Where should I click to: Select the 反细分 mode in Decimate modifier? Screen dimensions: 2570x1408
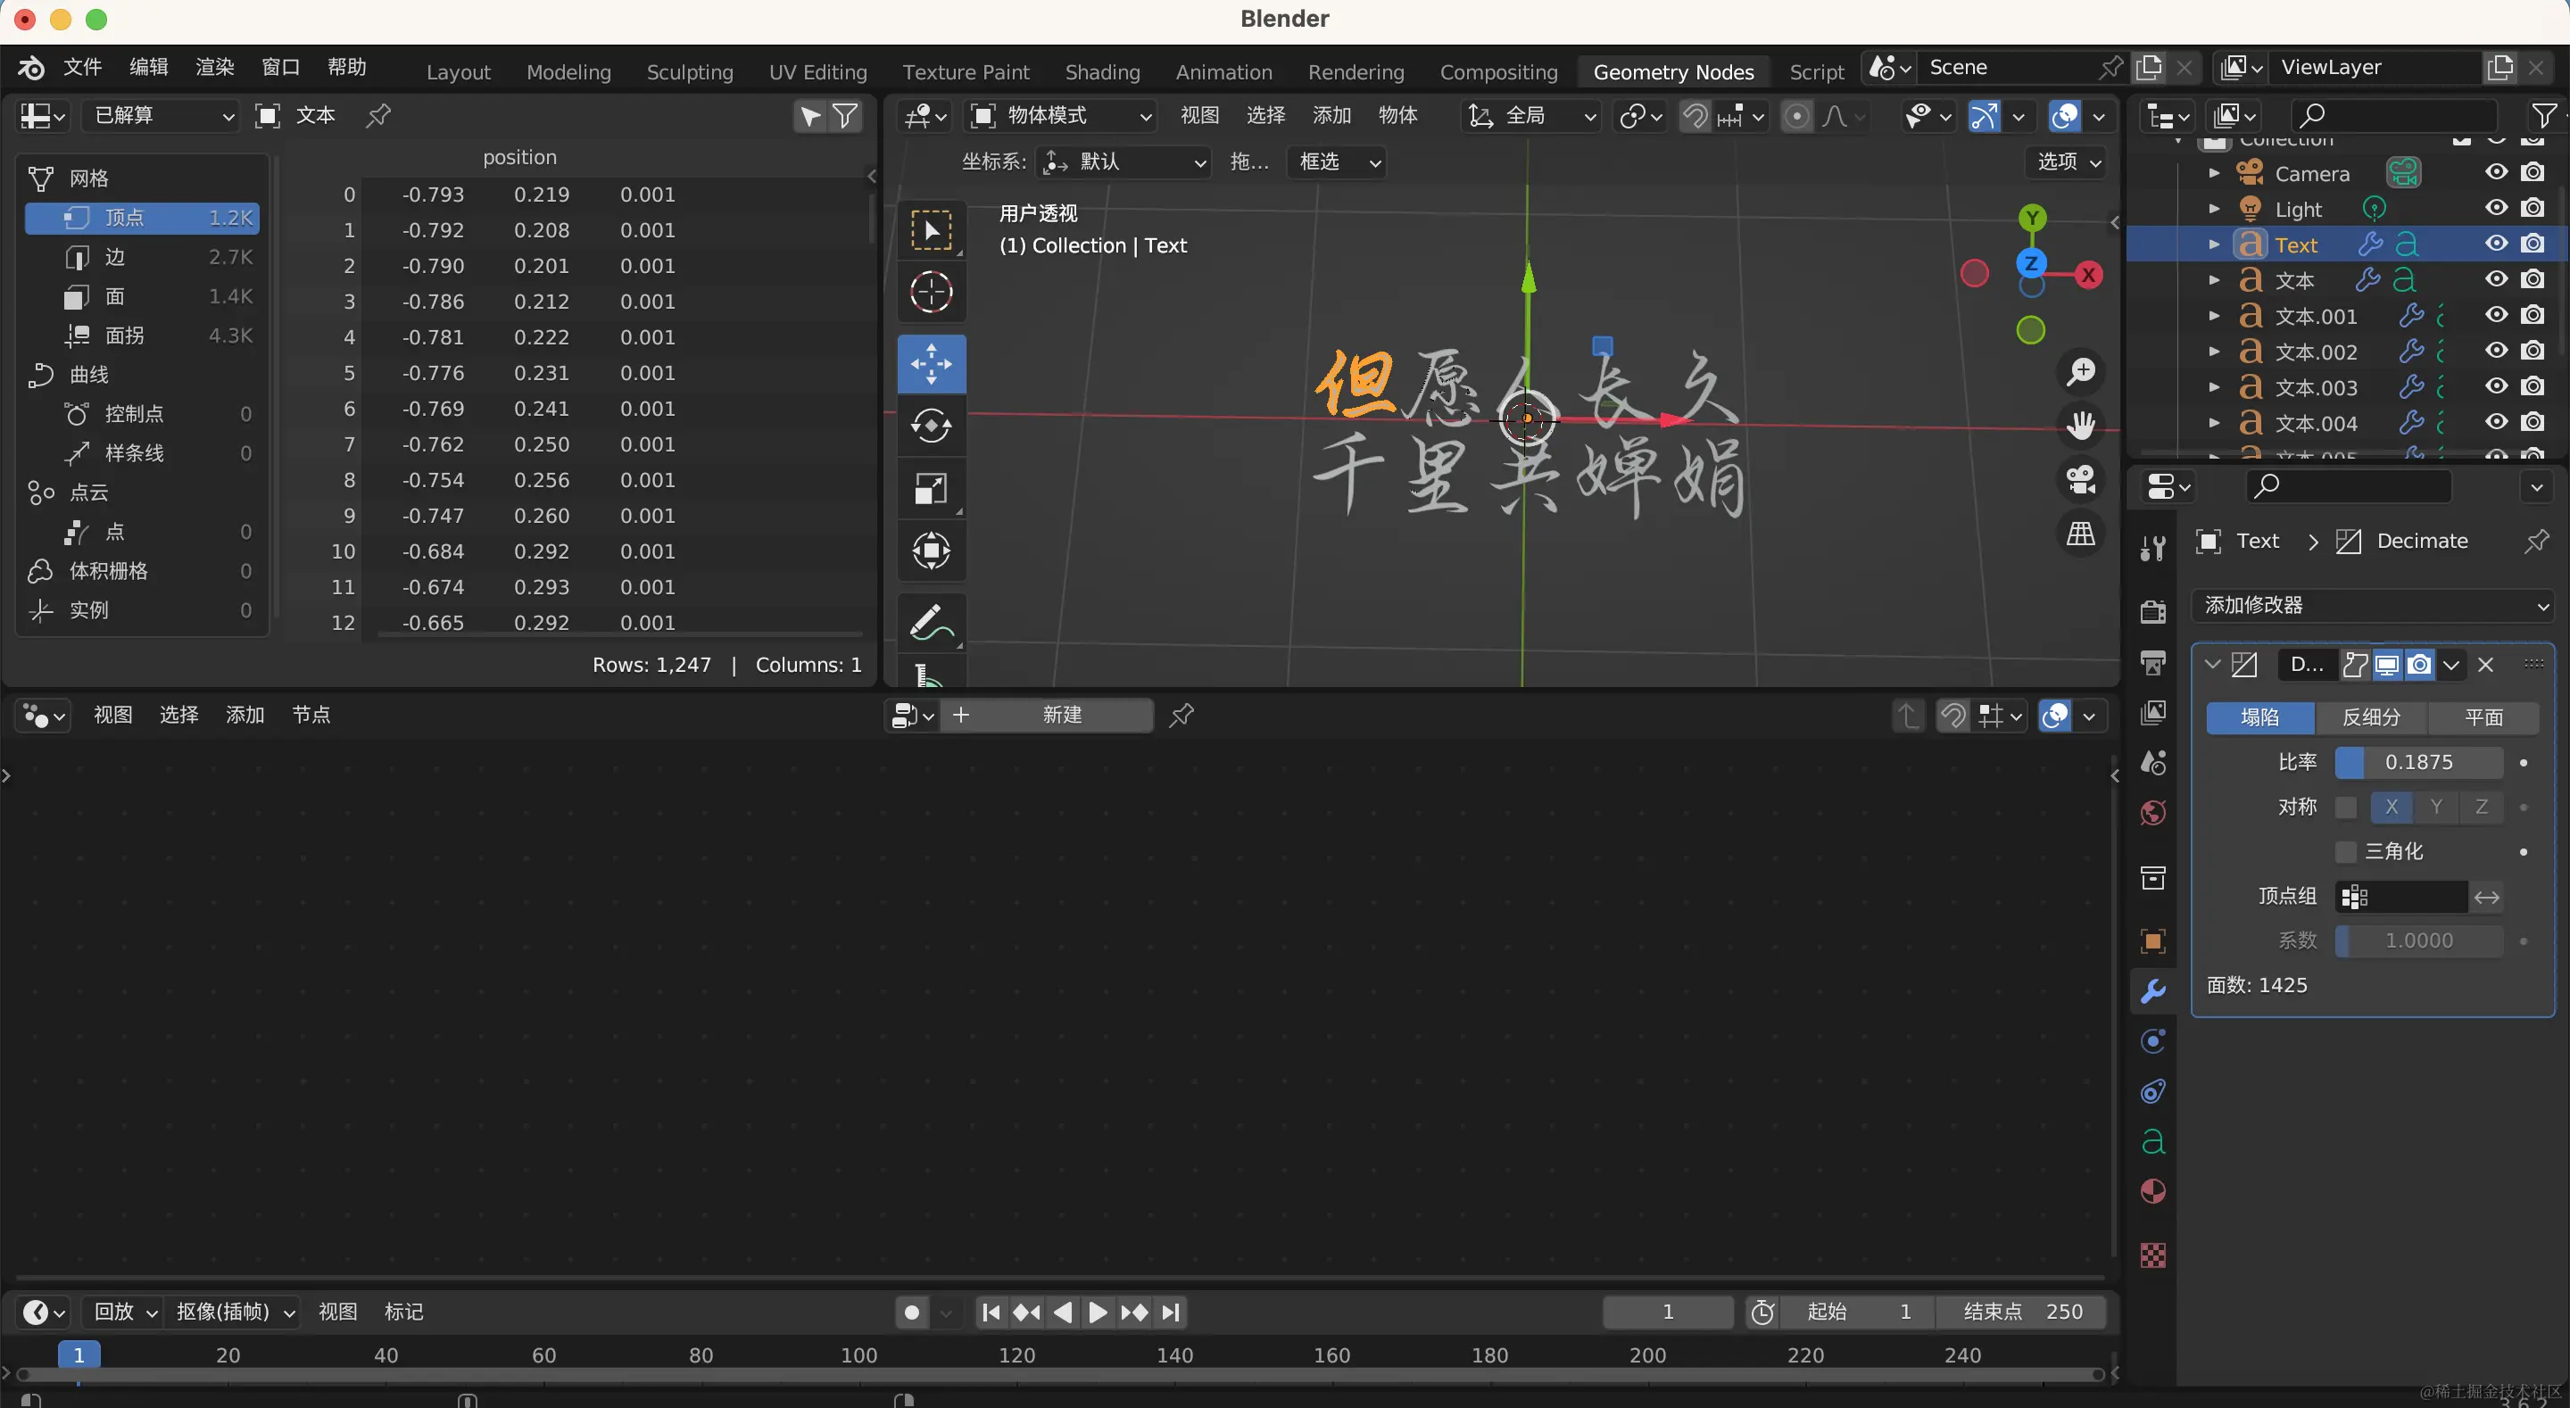pyautogui.click(x=2373, y=716)
